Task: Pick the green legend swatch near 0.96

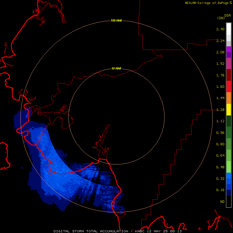Action: click(x=229, y=133)
